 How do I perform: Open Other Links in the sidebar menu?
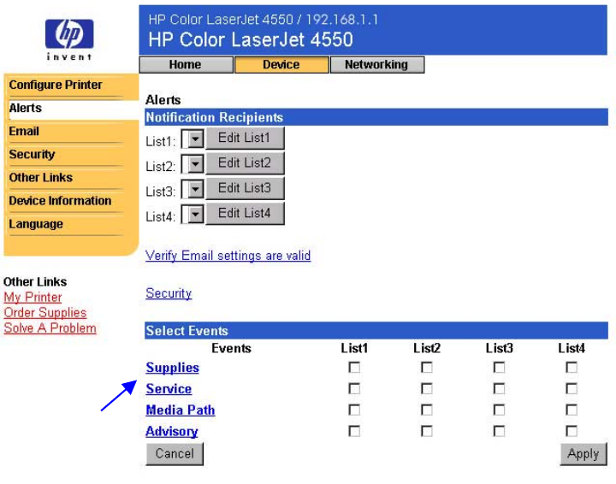[41, 177]
